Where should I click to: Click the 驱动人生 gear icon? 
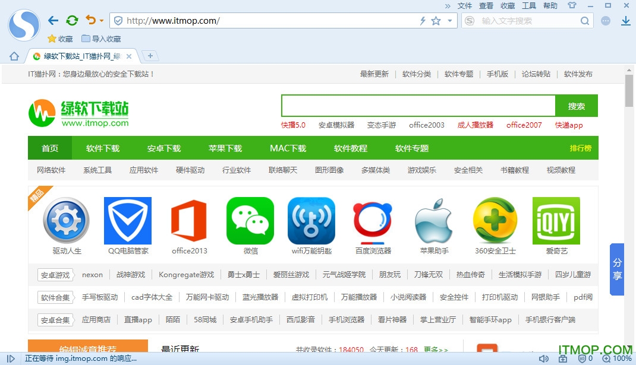67,220
